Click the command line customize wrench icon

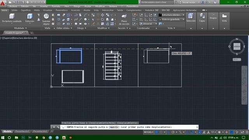click(x=58, y=127)
